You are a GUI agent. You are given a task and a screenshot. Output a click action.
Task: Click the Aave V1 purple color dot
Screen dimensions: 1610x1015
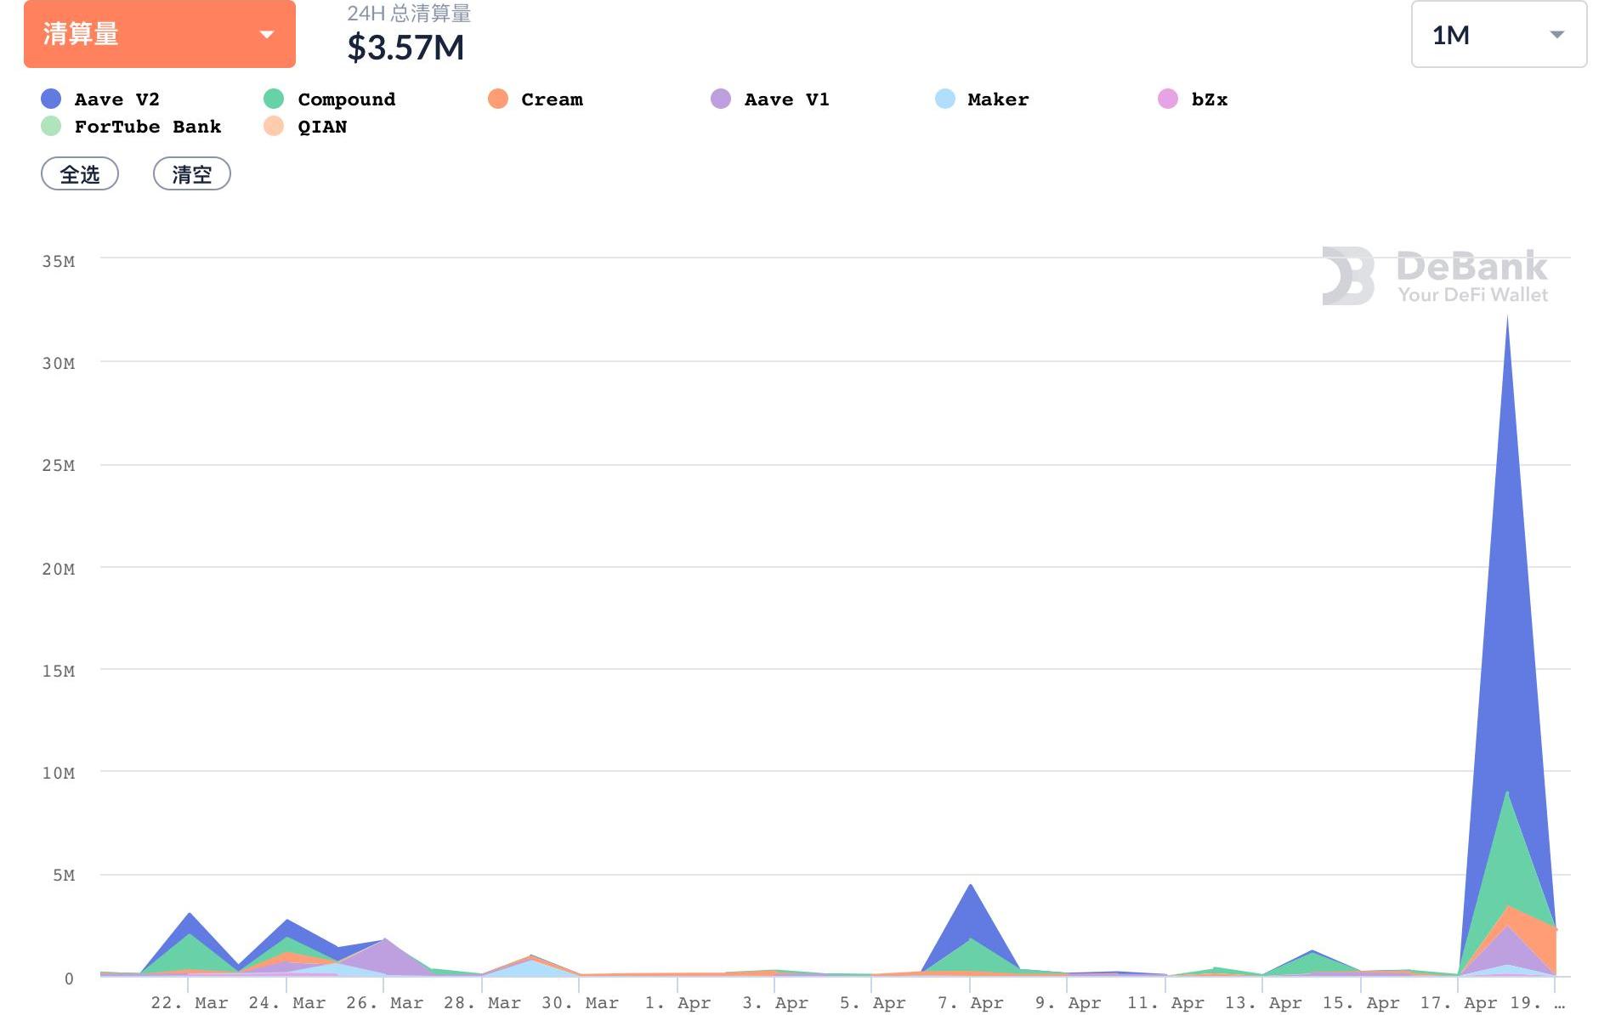point(721,99)
